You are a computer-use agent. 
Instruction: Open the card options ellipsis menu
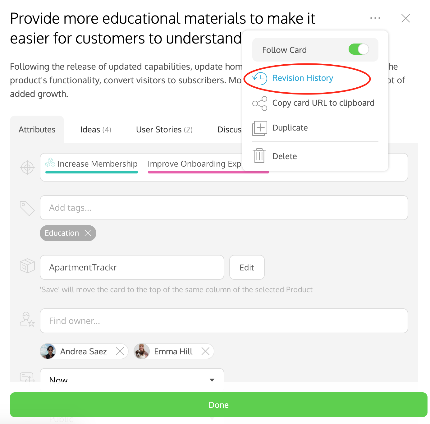coord(375,18)
